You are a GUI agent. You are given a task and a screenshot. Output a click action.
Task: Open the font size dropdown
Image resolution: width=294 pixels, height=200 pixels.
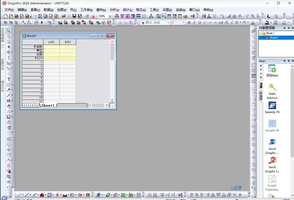pos(184,22)
